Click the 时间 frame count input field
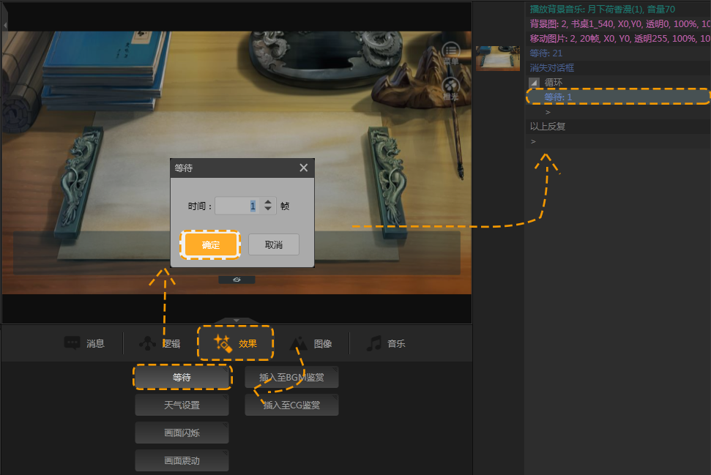The height and width of the screenshot is (475, 711). 237,206
